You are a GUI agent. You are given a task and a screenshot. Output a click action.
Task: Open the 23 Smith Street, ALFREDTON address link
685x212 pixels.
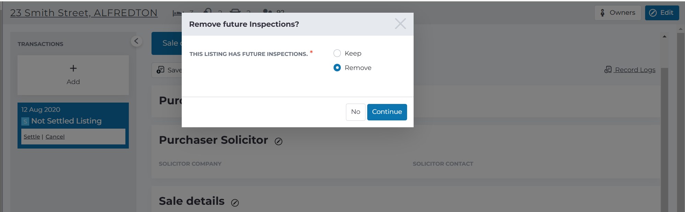click(84, 13)
